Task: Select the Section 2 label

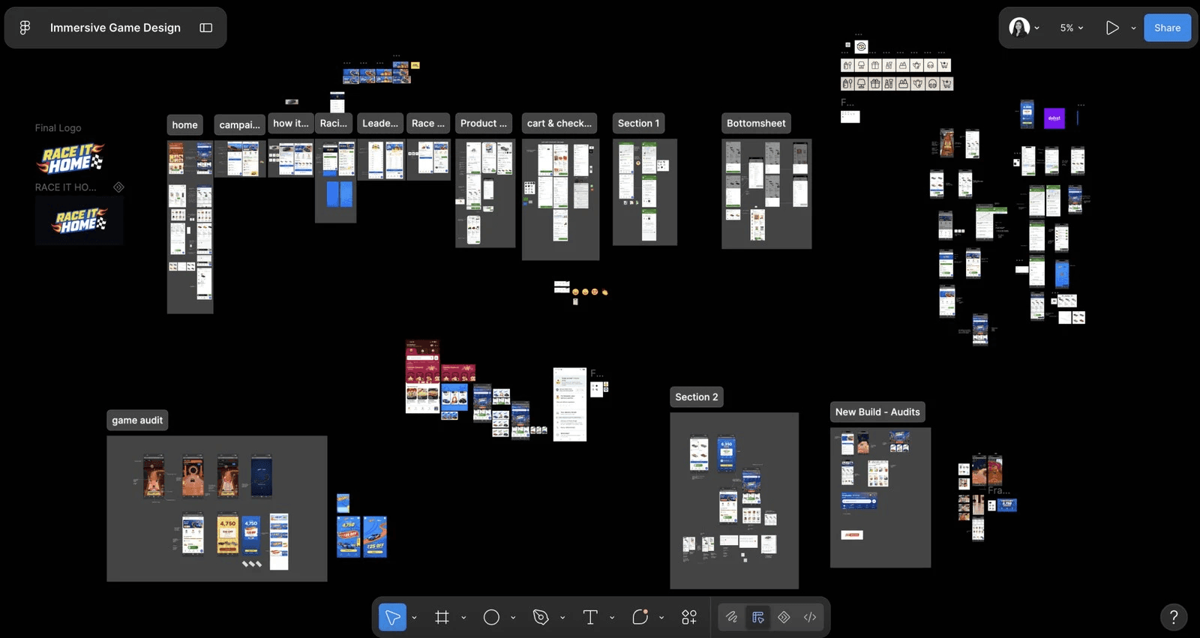Action: point(697,397)
